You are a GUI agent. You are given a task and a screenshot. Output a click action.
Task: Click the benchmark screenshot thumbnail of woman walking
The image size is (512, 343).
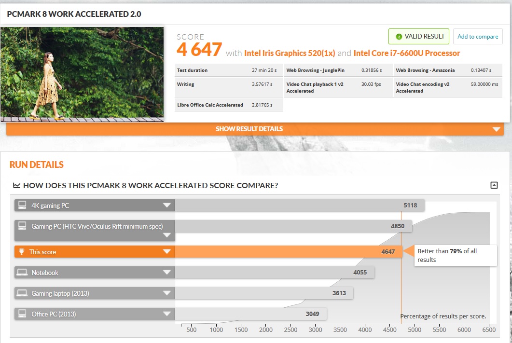tap(82, 74)
